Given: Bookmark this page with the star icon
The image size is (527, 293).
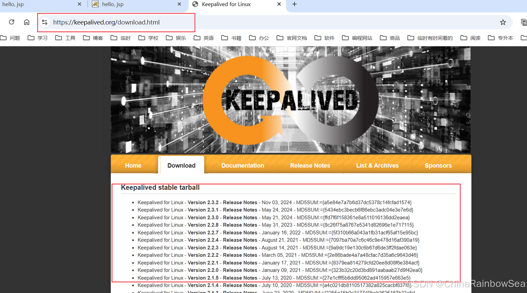Looking at the screenshot, I should [x=503, y=22].
